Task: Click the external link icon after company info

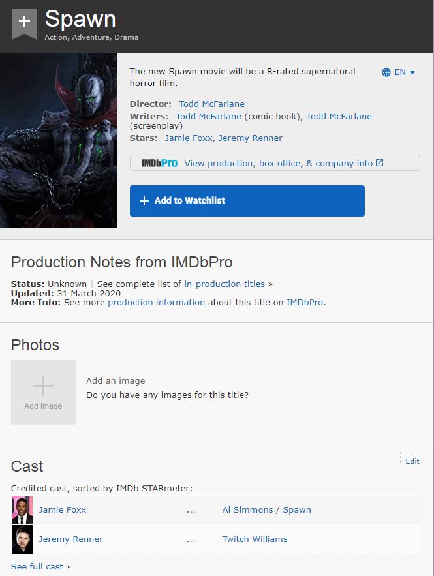Action: pos(380,163)
